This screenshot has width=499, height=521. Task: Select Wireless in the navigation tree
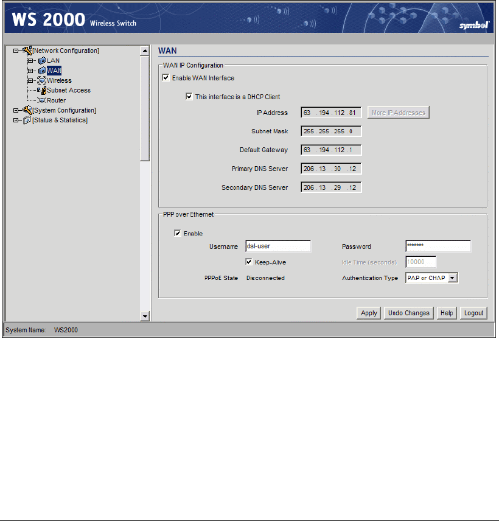pos(59,80)
